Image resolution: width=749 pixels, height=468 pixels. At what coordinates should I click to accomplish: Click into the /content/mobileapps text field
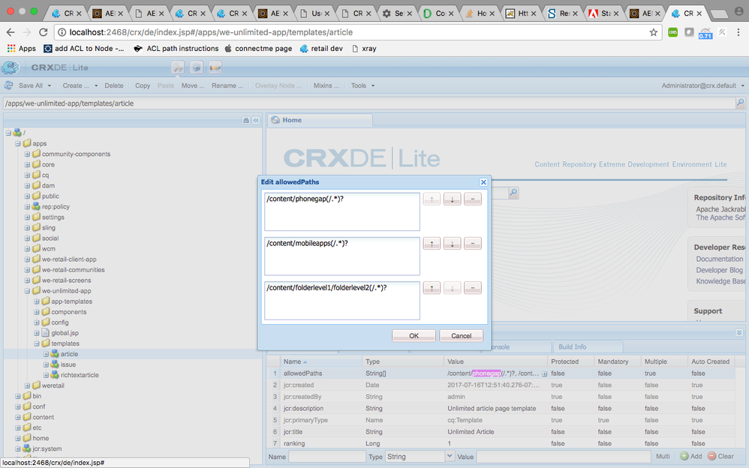coord(341,256)
